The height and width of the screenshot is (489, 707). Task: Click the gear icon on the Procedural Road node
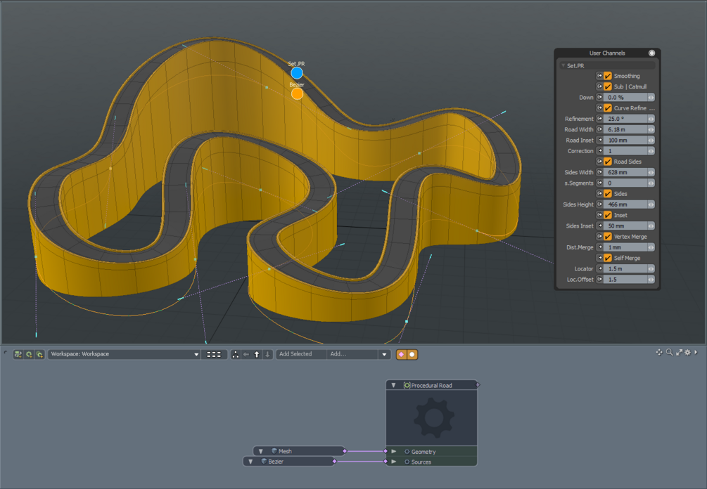click(x=432, y=416)
